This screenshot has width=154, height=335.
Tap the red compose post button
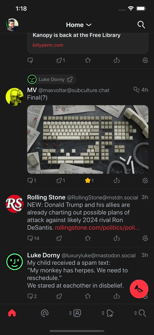tap(139, 289)
